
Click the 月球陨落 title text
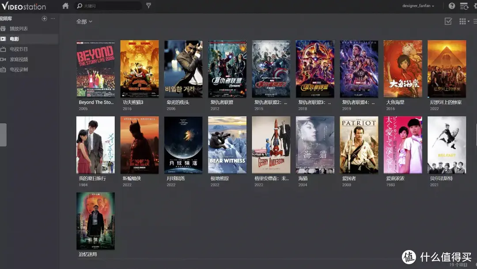(x=176, y=179)
